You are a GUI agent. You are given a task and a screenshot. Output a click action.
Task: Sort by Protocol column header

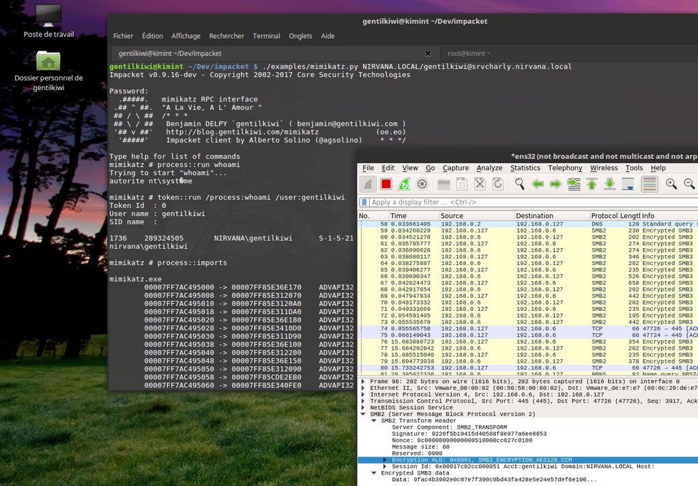(x=604, y=215)
